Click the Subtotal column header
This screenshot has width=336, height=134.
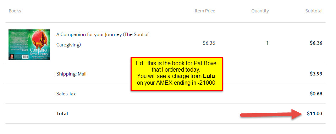click(x=314, y=11)
